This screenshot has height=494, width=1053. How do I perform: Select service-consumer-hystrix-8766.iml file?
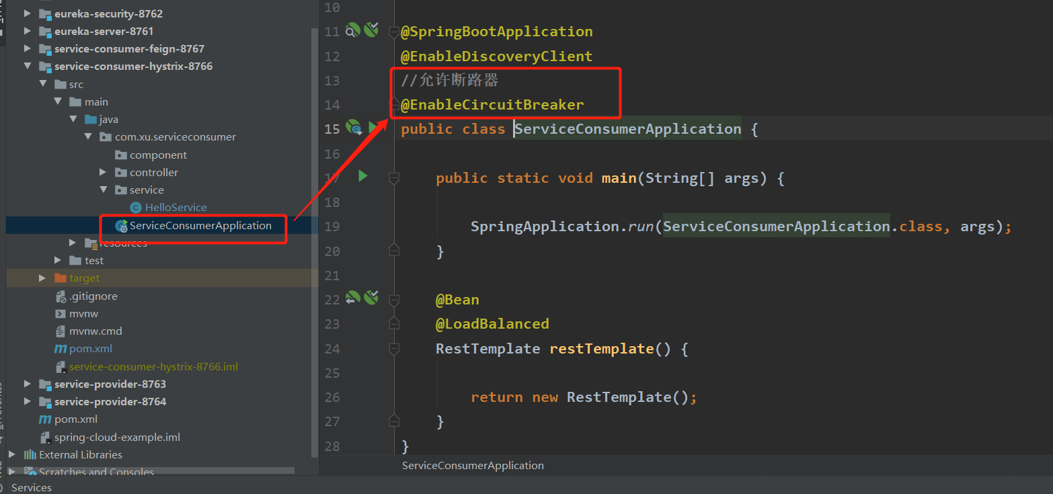coord(153,366)
